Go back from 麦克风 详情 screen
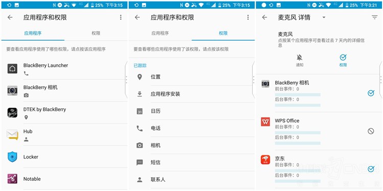This screenshot has width=383, height=191. coord(265,17)
